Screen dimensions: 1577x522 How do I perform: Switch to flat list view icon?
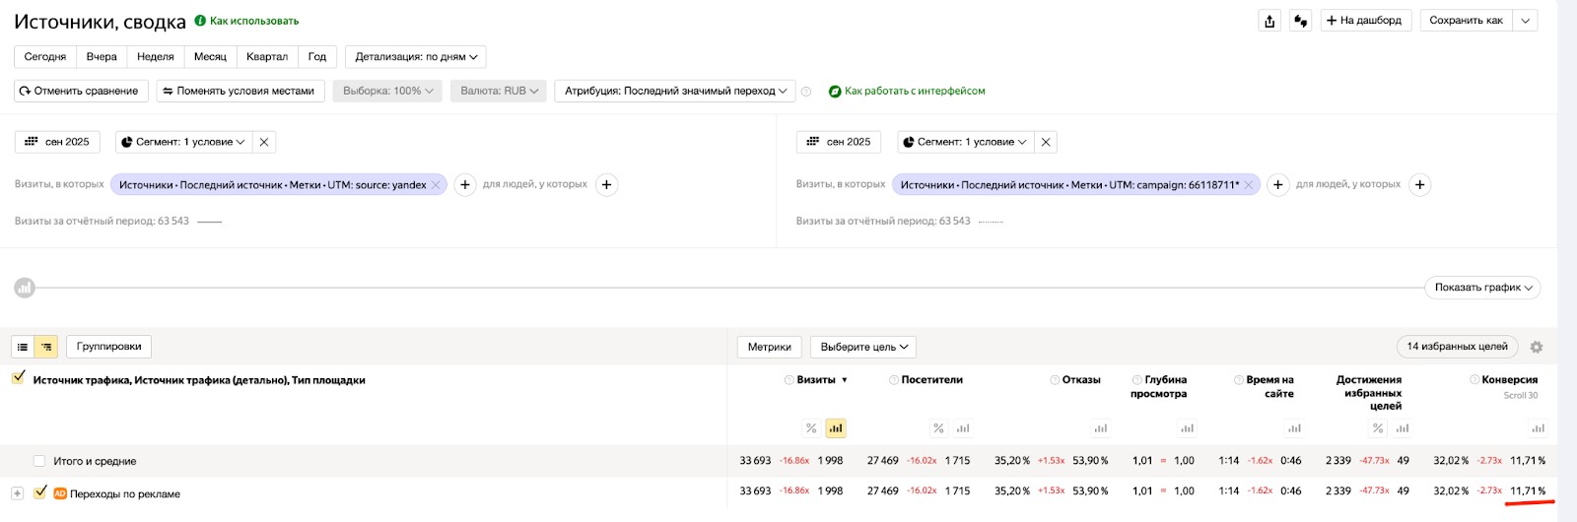click(23, 347)
